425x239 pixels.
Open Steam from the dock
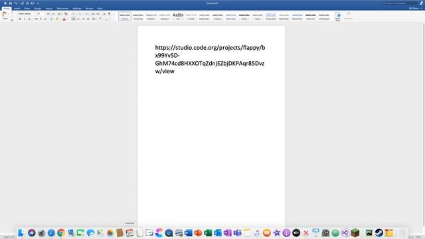(x=379, y=232)
